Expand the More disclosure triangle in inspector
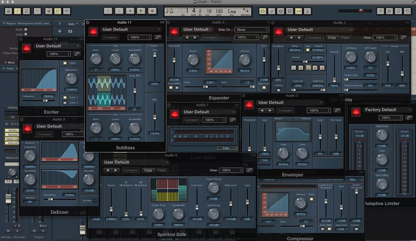Viewport: 416px width, 241px height. [6, 63]
